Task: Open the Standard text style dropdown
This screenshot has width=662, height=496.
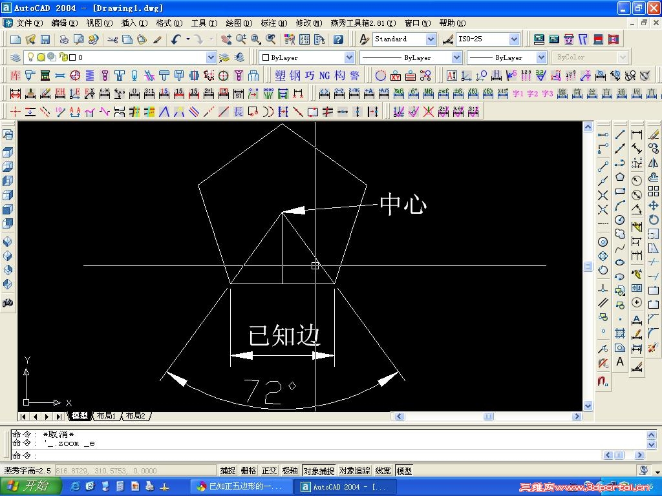Action: pos(431,39)
